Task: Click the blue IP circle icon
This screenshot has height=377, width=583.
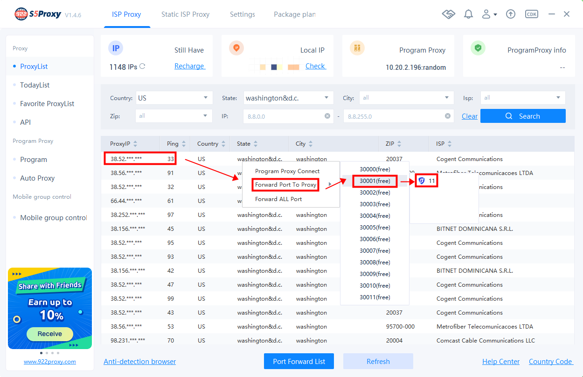Action: tap(116, 48)
